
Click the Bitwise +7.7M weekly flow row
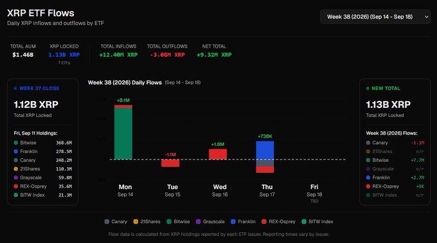click(395, 160)
